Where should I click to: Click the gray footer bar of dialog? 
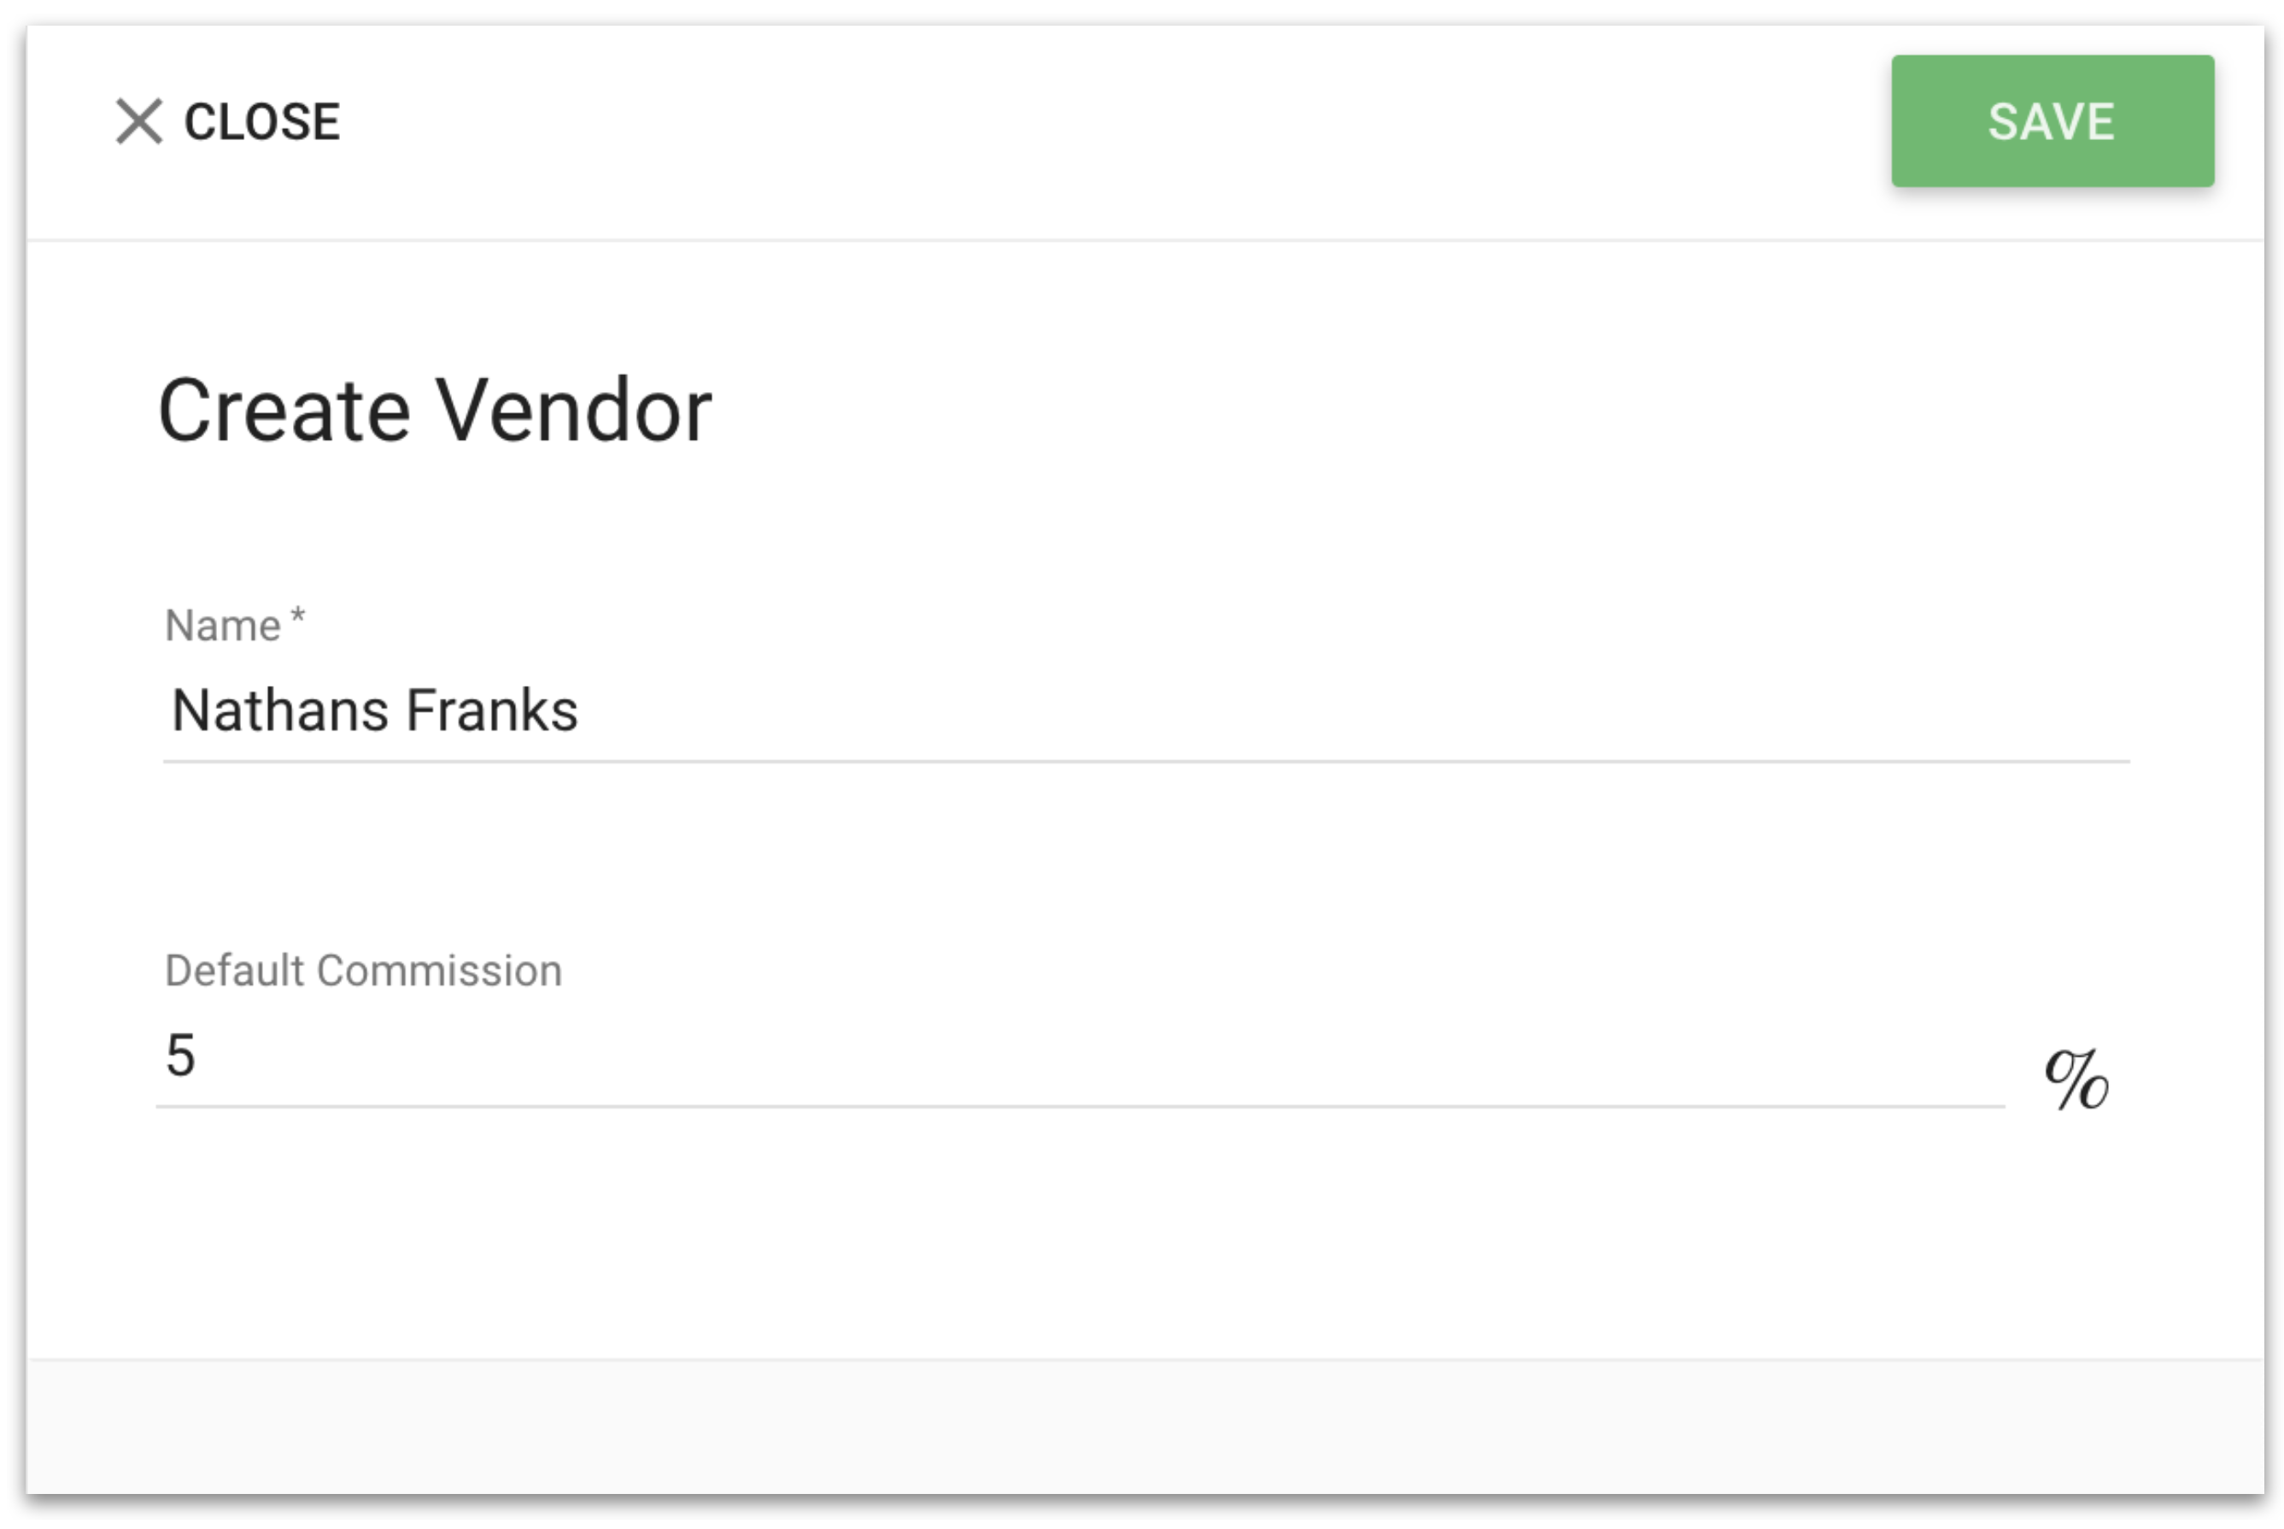coord(1145,1426)
